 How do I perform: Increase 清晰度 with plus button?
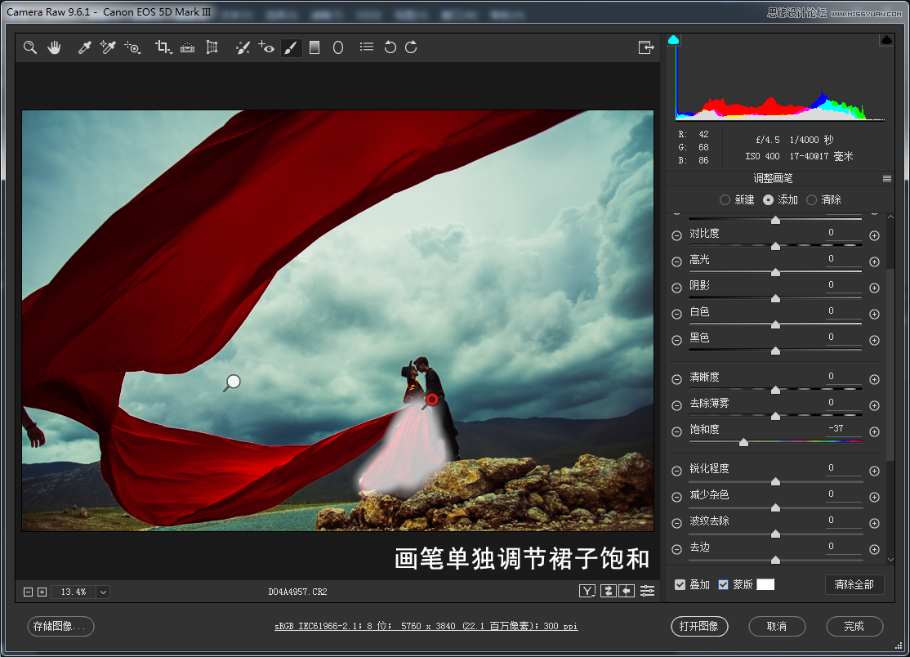875,380
